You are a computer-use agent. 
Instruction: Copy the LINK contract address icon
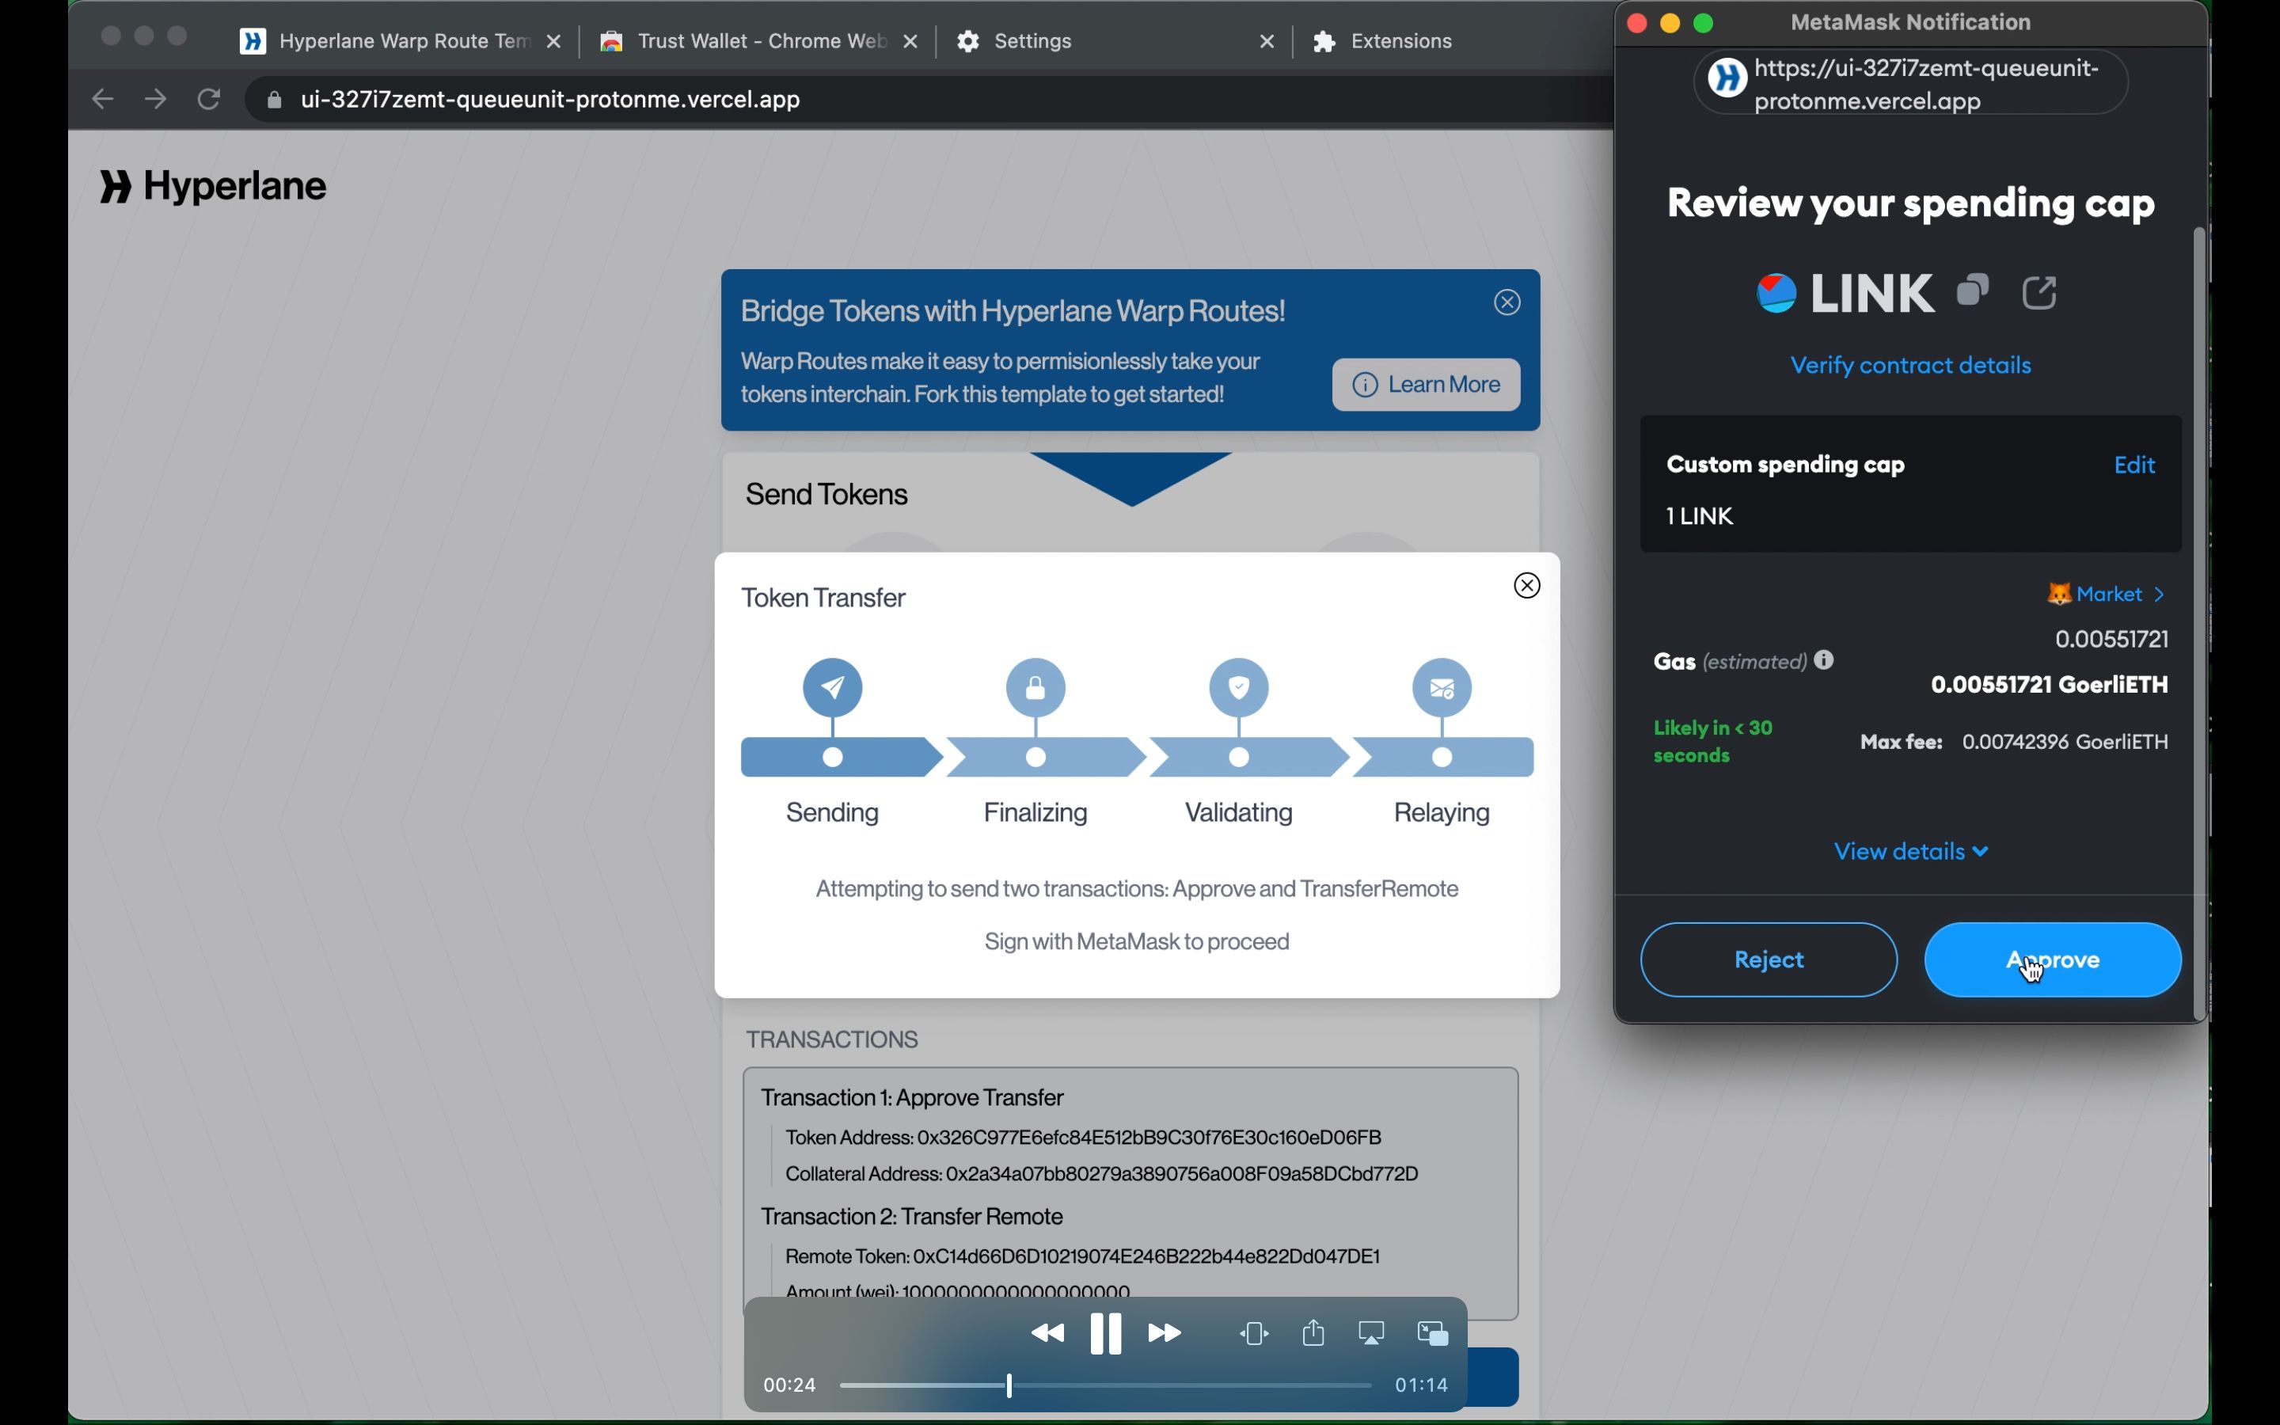pos(1973,291)
